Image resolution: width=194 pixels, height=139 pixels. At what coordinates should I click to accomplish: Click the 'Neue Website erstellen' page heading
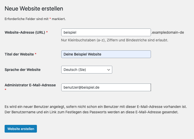pos(34,8)
